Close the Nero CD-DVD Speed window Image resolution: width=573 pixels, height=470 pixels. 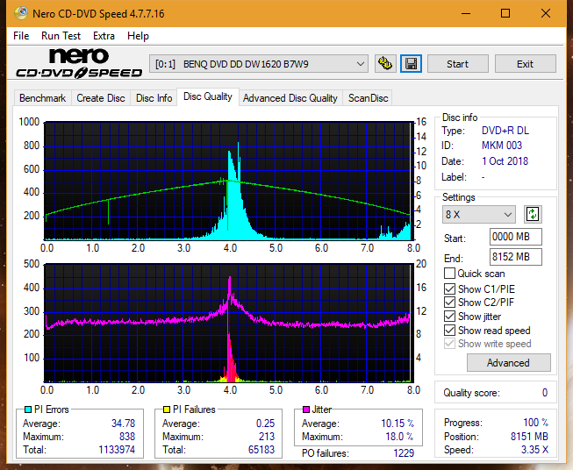coord(546,13)
